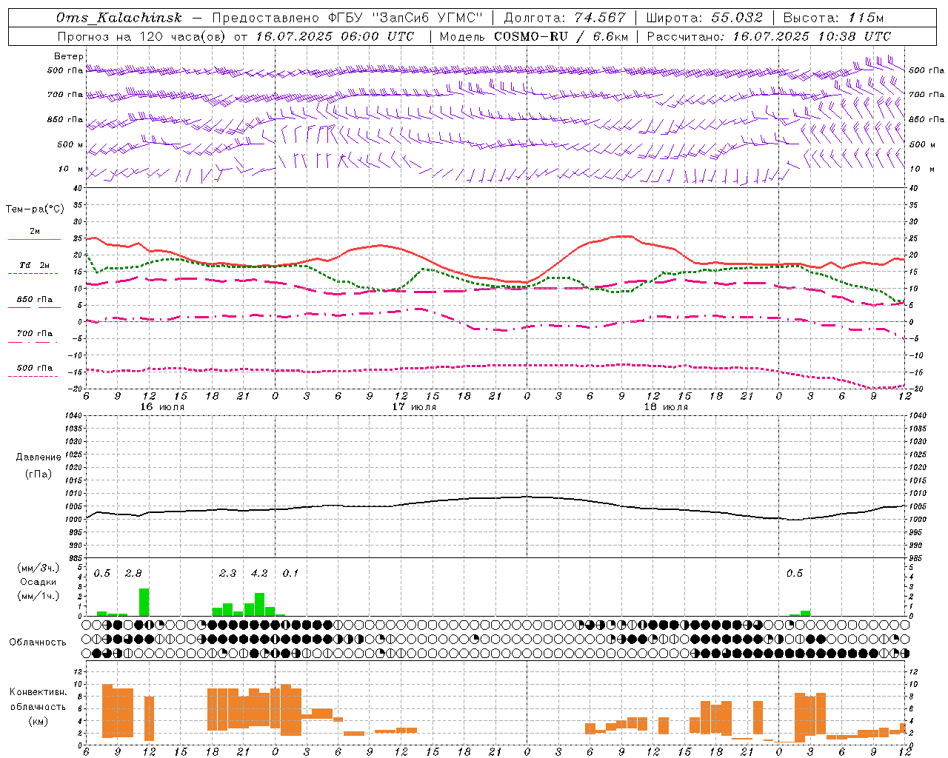Click the Осадки precipitation label
This screenshot has width=948, height=758.
tap(38, 582)
